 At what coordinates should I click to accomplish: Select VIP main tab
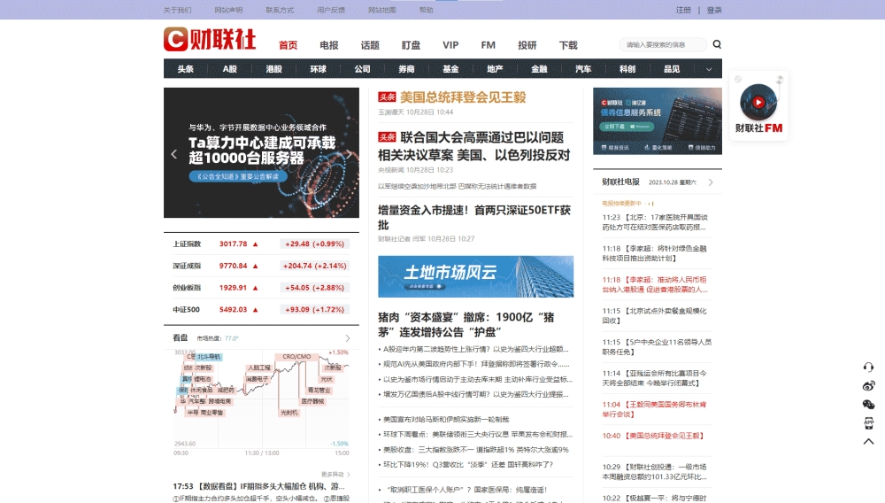pos(450,45)
